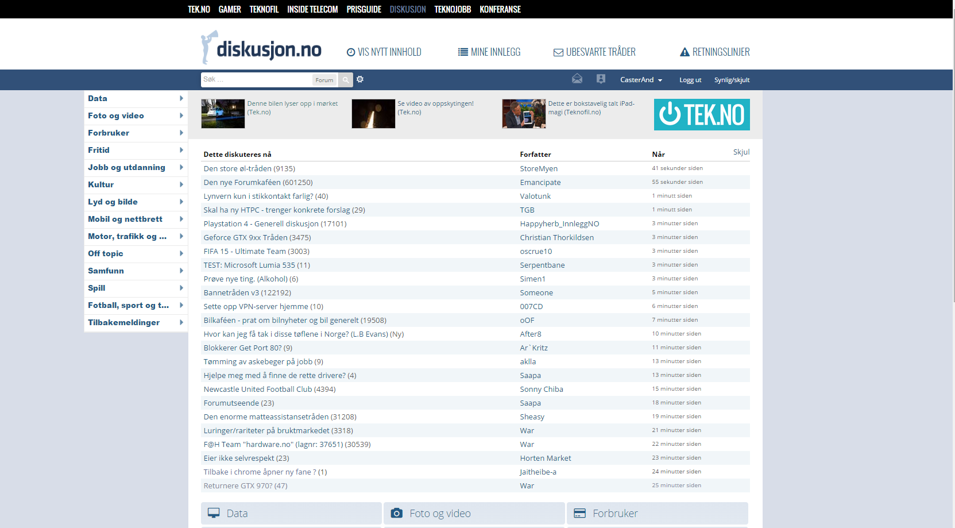Image resolution: width=955 pixels, height=528 pixels.
Task: Click the warning icon beside Retningslinjer
Action: point(685,52)
